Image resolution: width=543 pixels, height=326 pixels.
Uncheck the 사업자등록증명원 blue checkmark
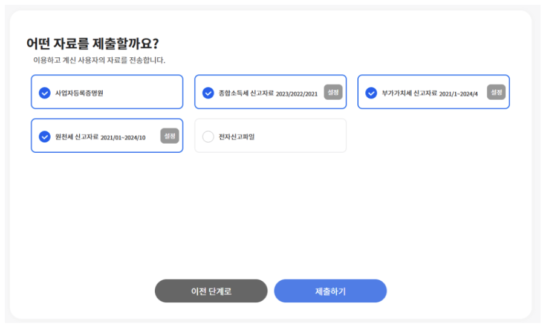(45, 93)
